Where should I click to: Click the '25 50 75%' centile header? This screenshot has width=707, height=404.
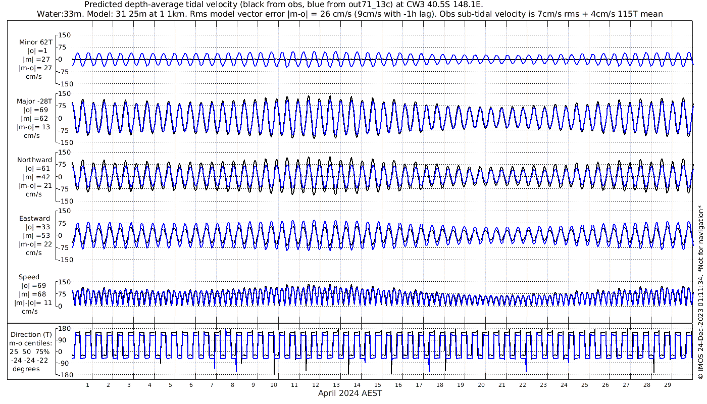(x=30, y=351)
